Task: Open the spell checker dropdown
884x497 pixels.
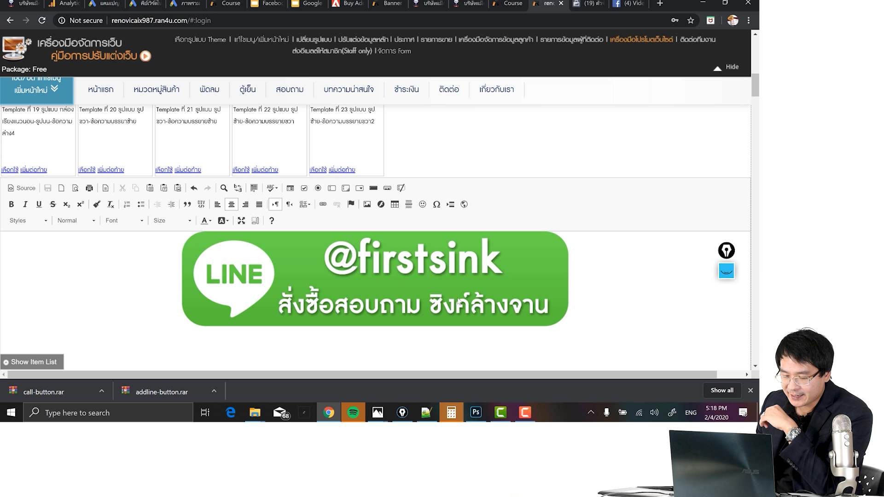Action: 272,188
